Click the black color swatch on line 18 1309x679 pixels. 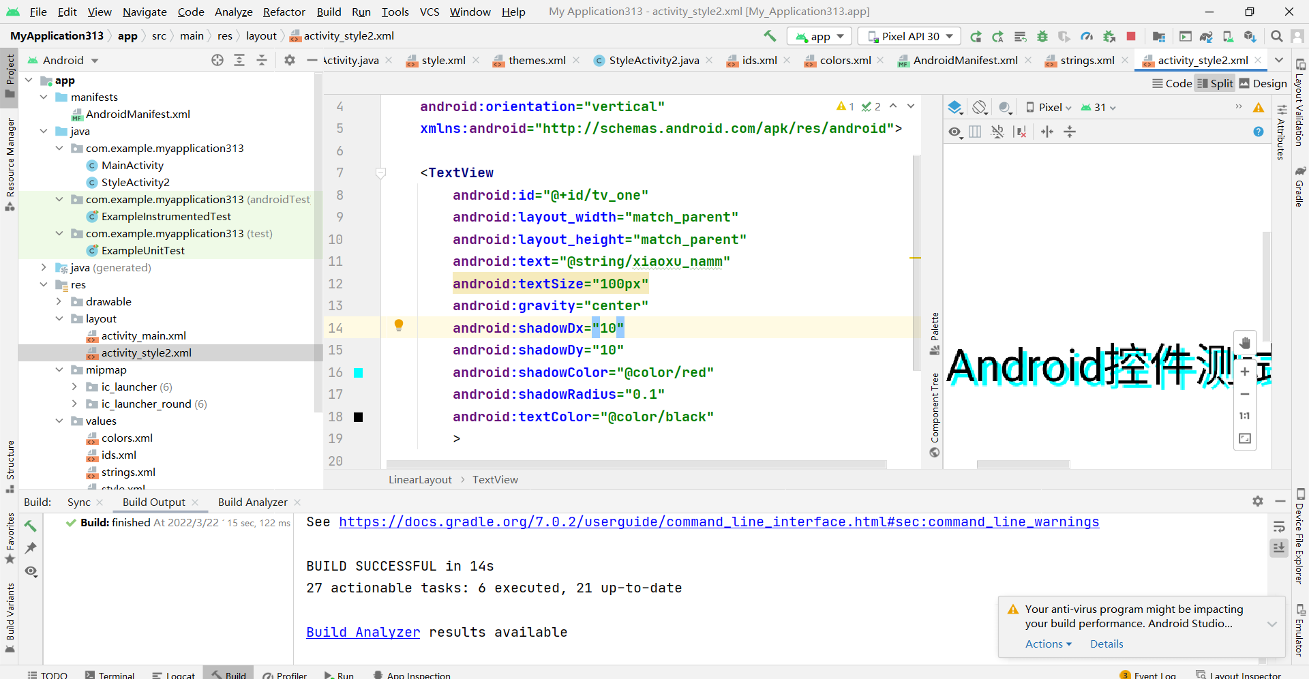[x=358, y=417]
